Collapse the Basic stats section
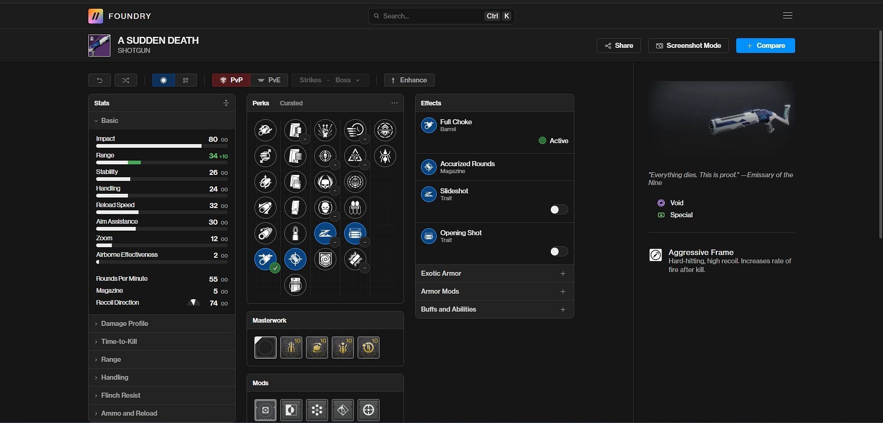The image size is (883, 423). [x=162, y=121]
